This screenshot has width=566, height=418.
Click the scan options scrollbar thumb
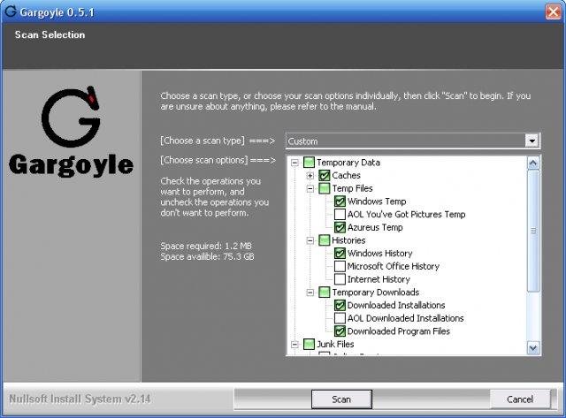point(533,231)
